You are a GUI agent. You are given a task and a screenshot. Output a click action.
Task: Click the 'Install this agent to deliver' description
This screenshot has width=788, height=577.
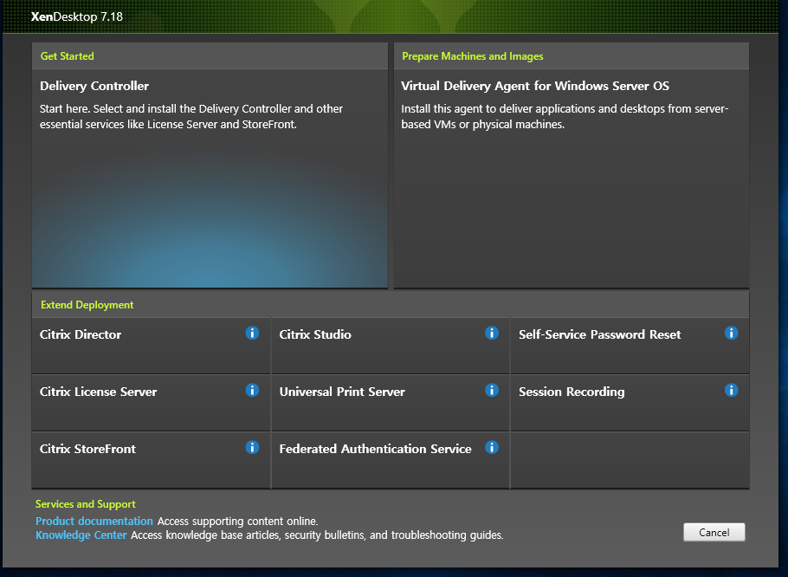pyautogui.click(x=565, y=117)
